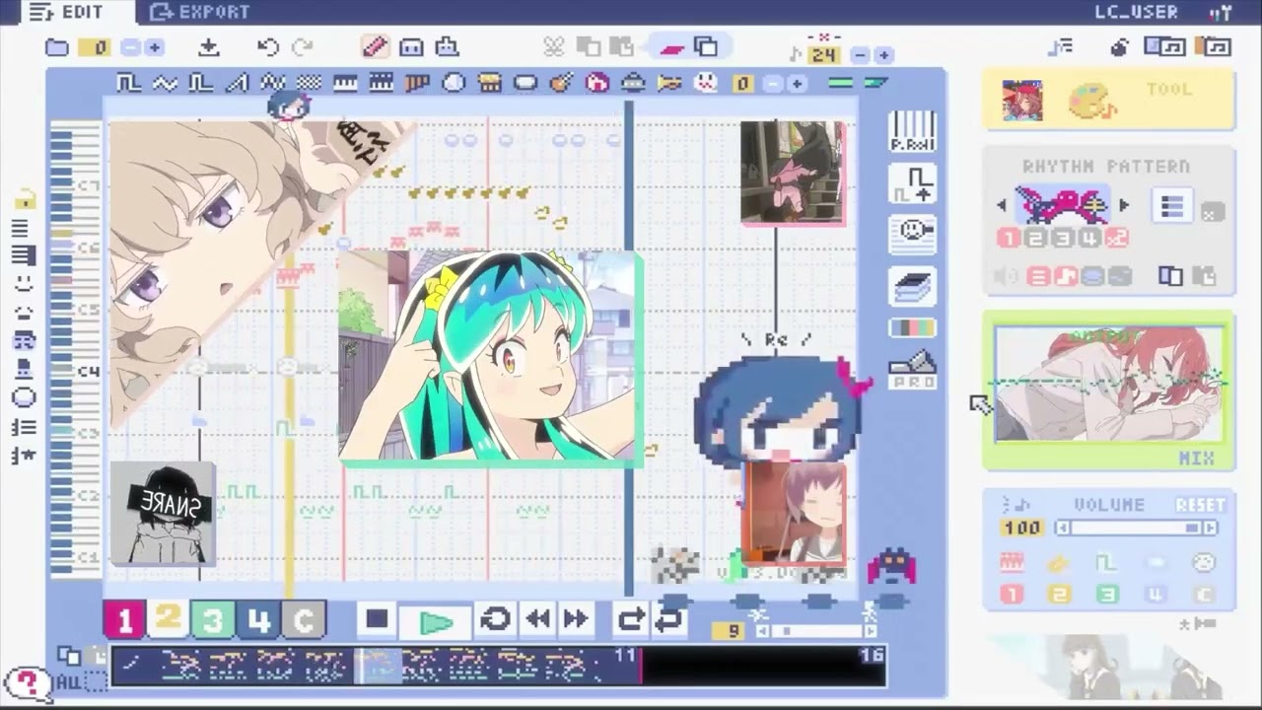The width and height of the screenshot is (1262, 710).
Task: Increase the song number beside folder
Action: (x=153, y=47)
